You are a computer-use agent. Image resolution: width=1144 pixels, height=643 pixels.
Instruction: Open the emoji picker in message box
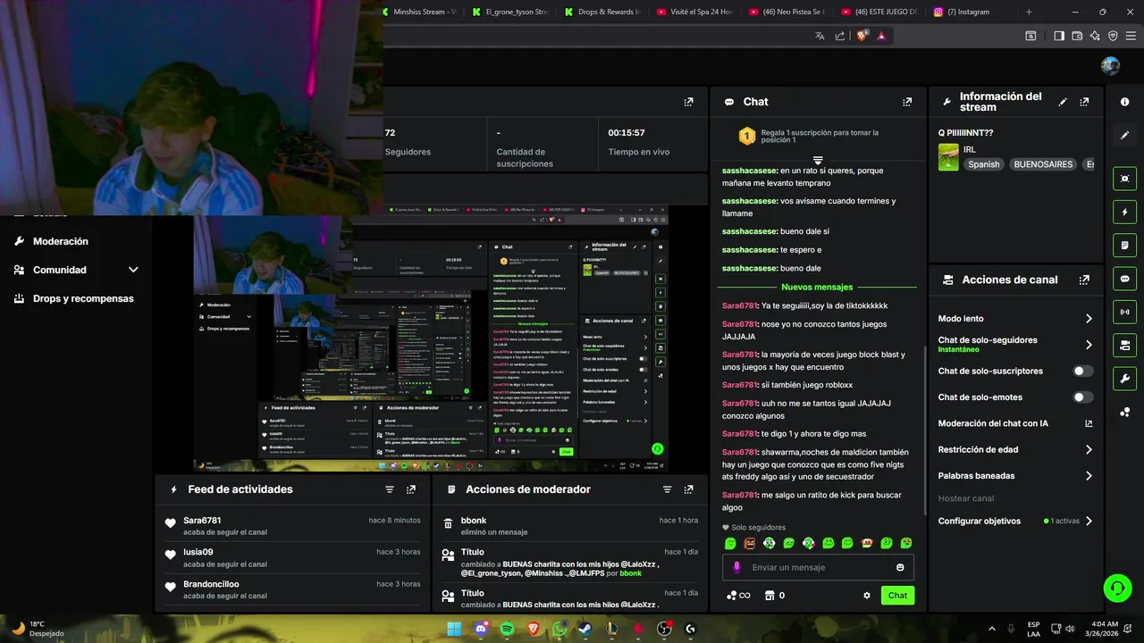(x=900, y=567)
